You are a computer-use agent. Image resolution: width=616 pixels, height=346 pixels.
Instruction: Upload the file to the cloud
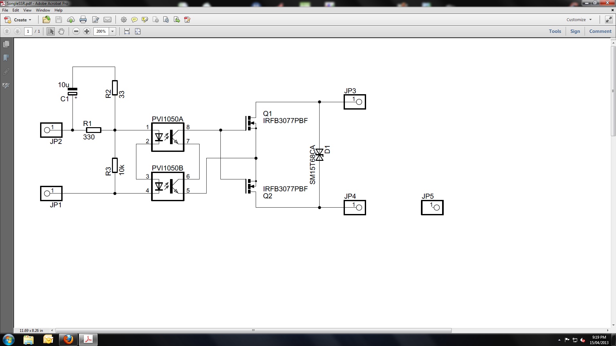71,20
